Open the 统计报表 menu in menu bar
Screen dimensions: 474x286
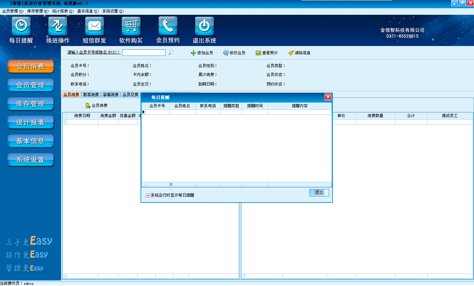click(x=63, y=11)
